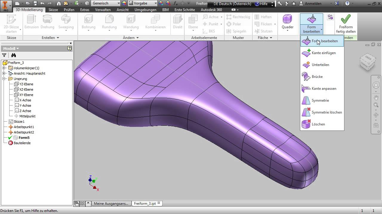Choose Löschen in the freeform menu
The height and width of the screenshot is (214, 382).
coord(322,124)
